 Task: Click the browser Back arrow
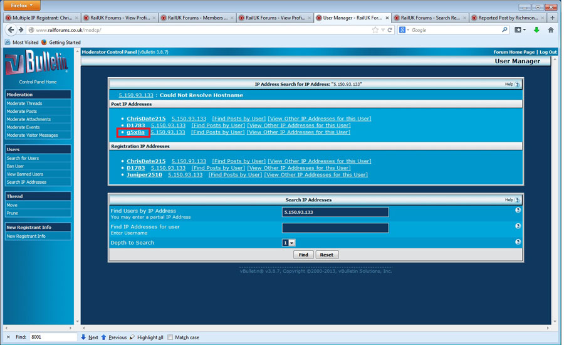pyautogui.click(x=11, y=30)
